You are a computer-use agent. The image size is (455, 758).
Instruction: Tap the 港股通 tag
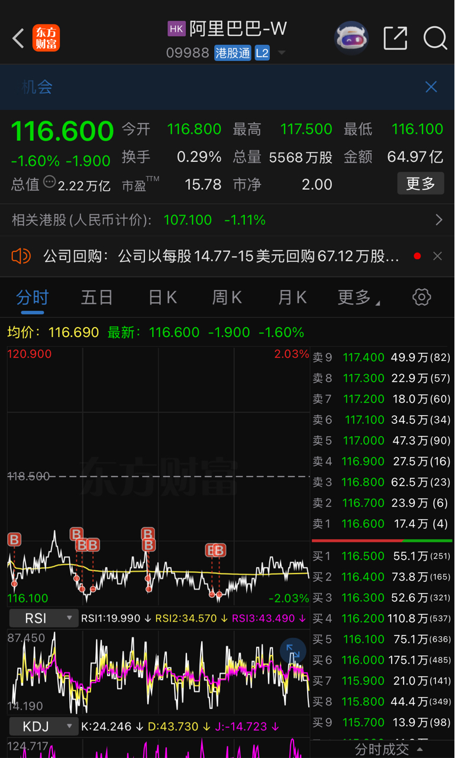click(x=233, y=53)
